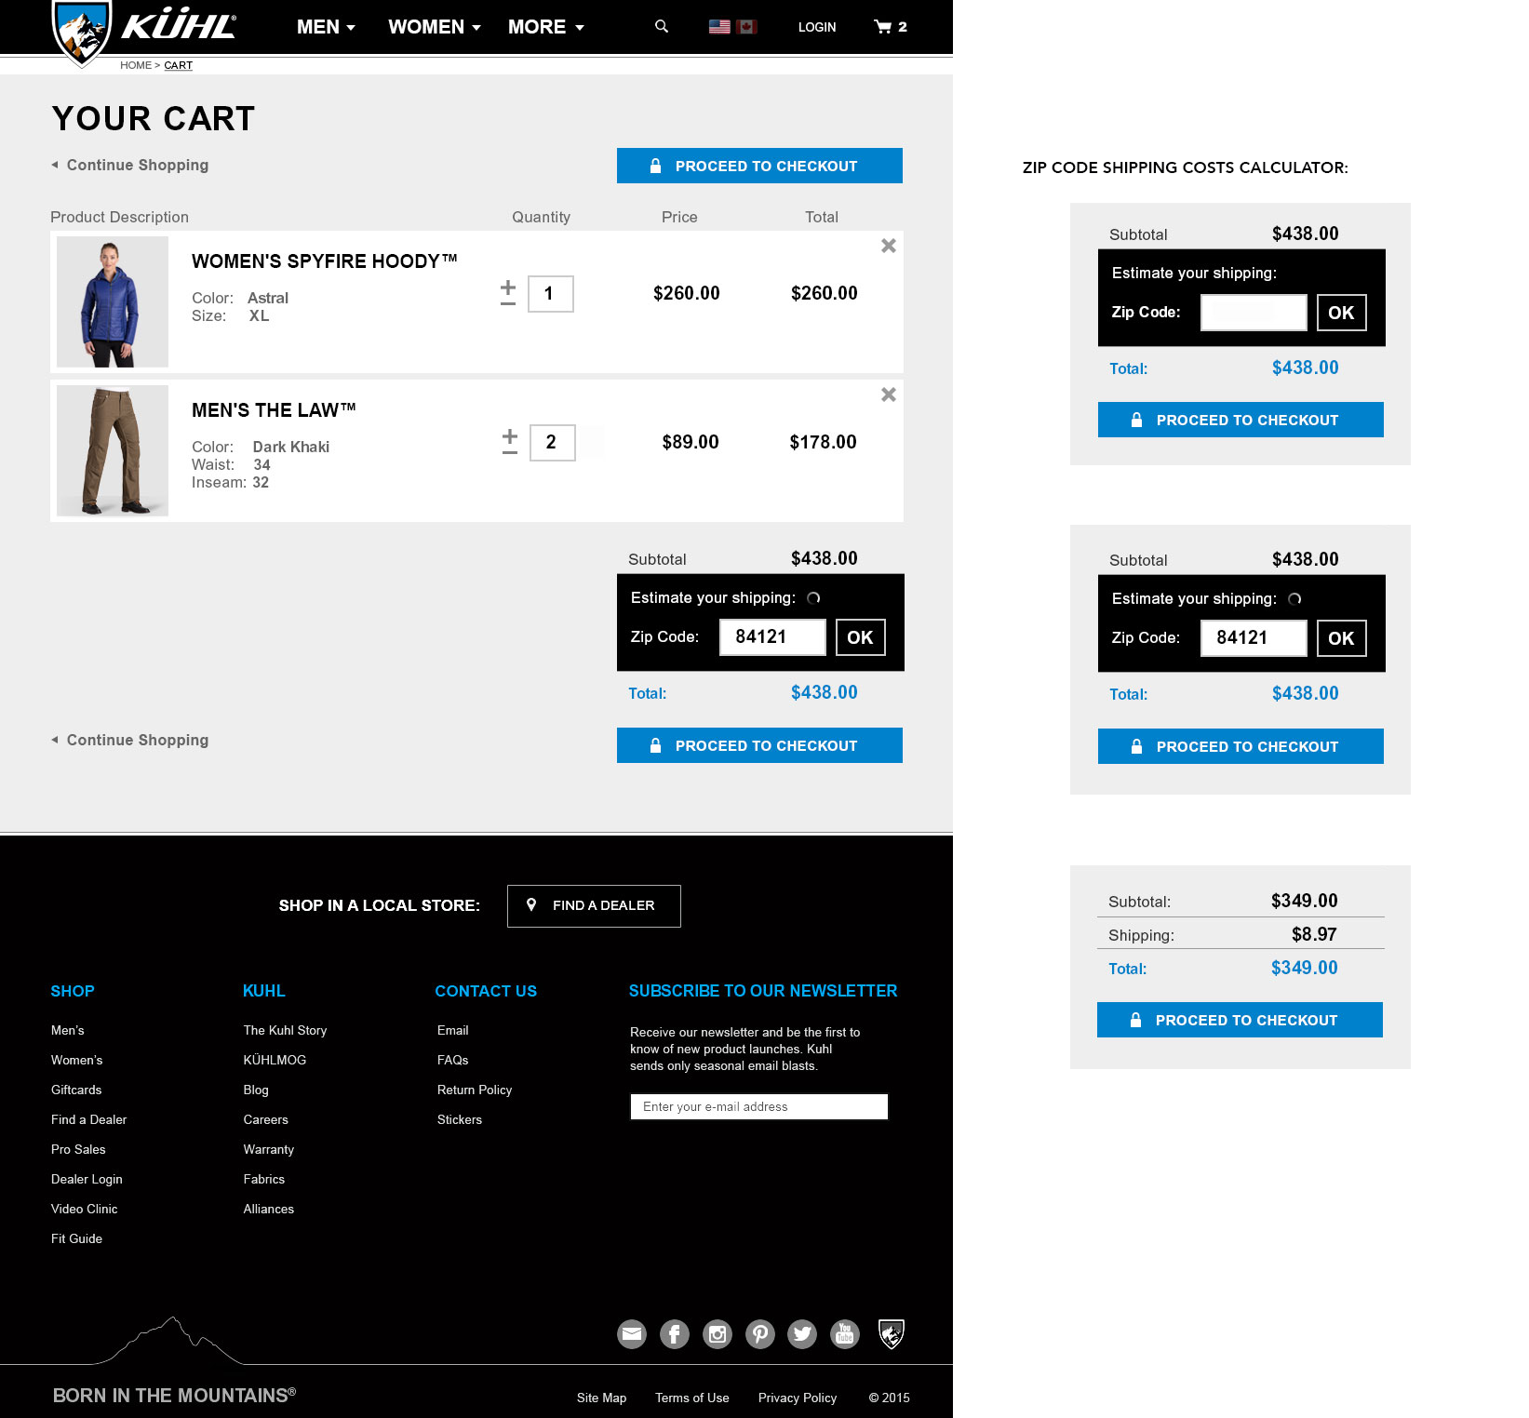Click checkout in $349.00 subtotal panel

point(1240,1020)
